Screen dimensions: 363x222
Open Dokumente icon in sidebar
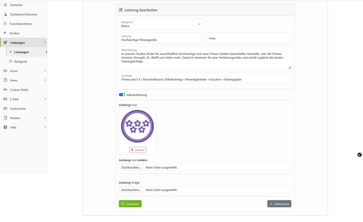coord(5,109)
